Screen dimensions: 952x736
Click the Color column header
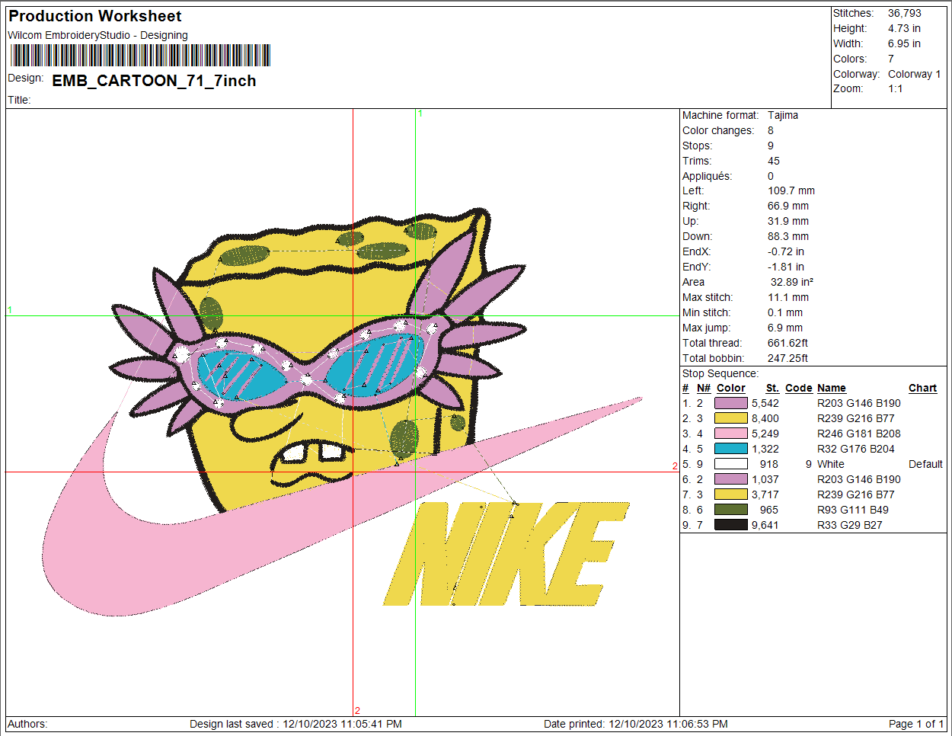(x=731, y=388)
